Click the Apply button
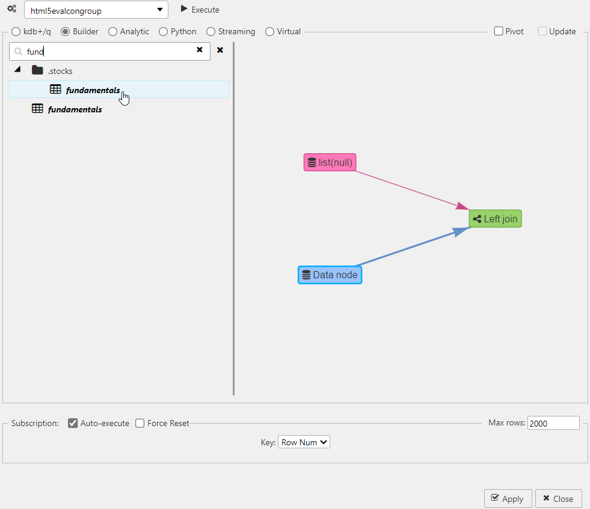This screenshot has height=509, width=590. [508, 498]
